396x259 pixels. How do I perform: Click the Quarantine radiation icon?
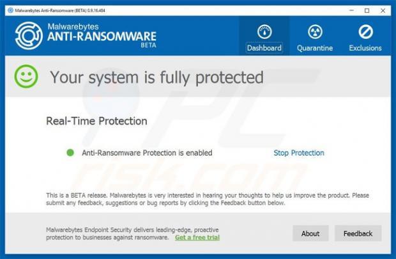coord(314,31)
